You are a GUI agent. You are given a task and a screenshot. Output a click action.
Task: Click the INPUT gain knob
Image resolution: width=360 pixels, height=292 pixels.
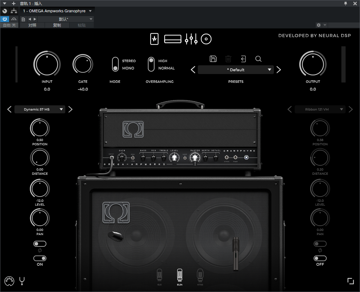(x=47, y=65)
